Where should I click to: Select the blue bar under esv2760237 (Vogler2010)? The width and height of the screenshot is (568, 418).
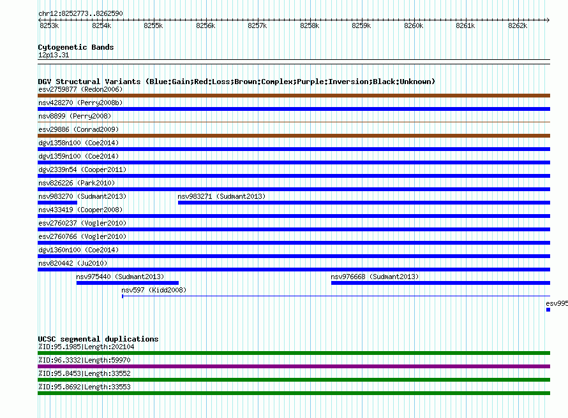(x=294, y=229)
